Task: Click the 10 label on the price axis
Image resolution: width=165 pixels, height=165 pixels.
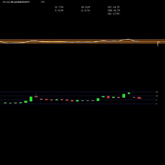Action: [157, 96]
